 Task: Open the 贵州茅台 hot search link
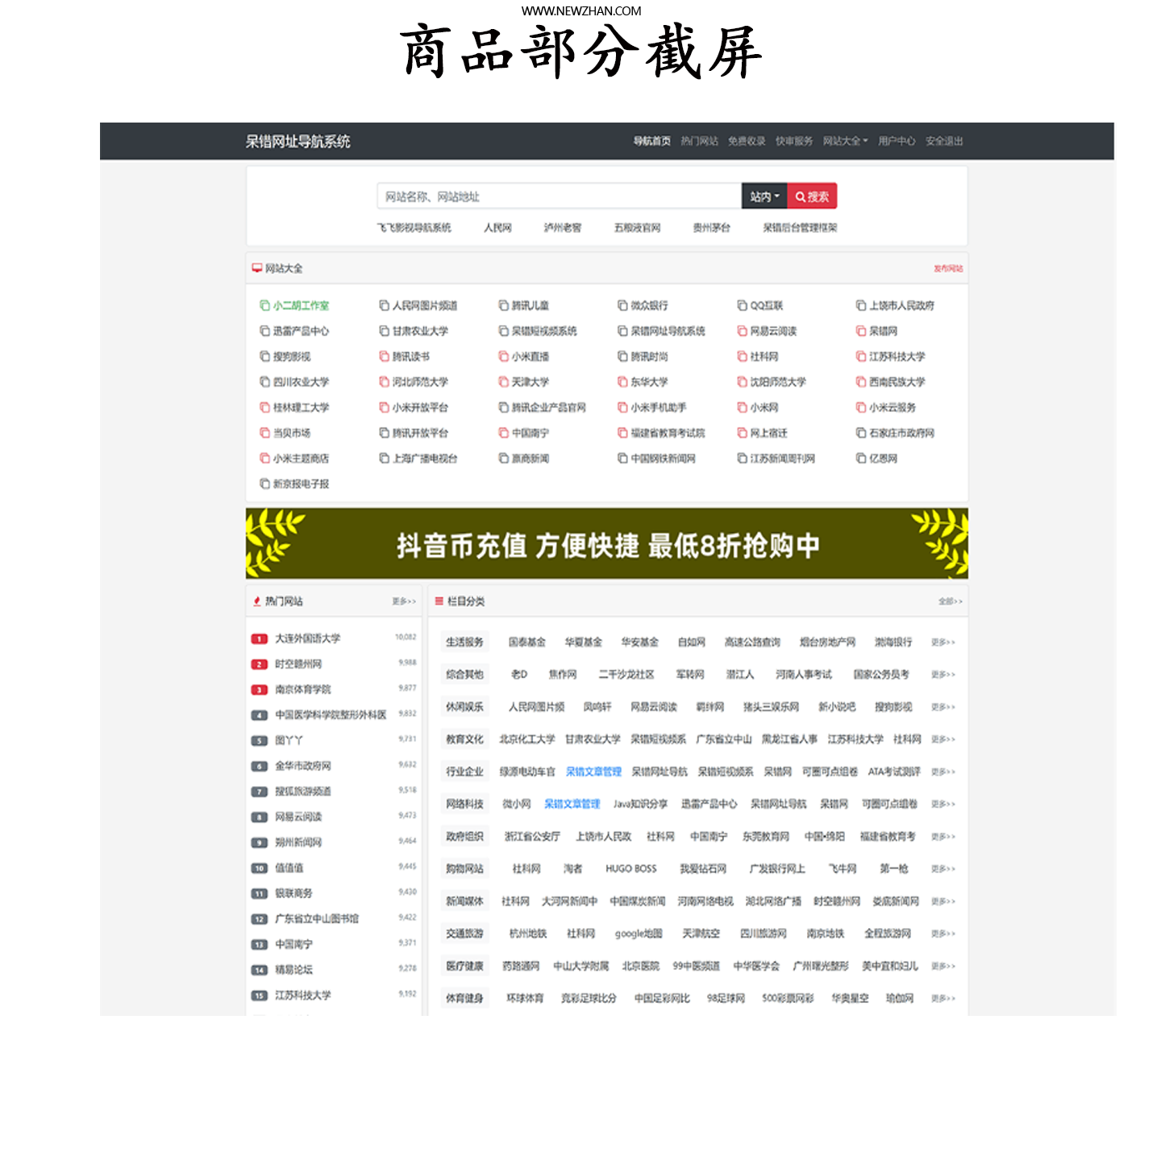(x=711, y=227)
